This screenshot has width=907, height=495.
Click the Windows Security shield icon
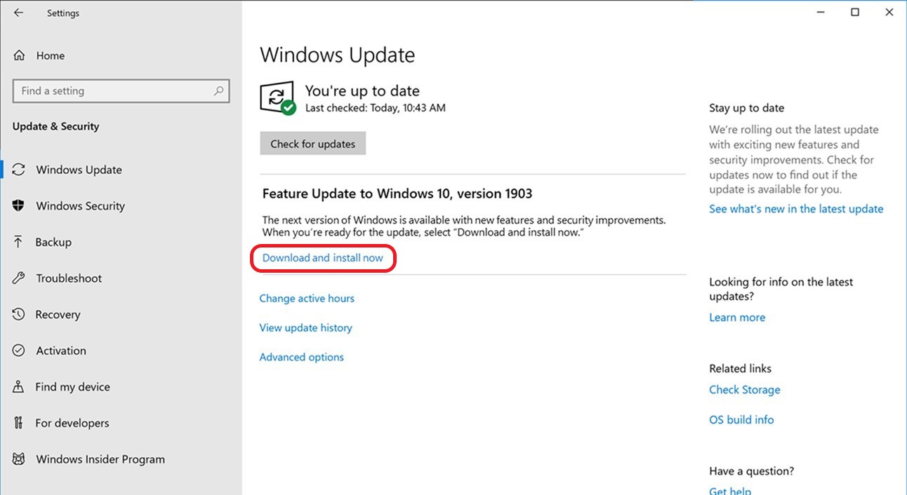tap(20, 205)
